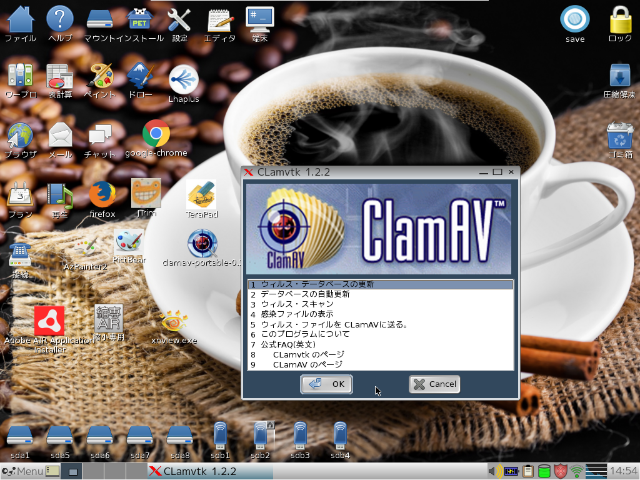Open the 設定 tools icon
The height and width of the screenshot is (480, 640).
[179, 19]
